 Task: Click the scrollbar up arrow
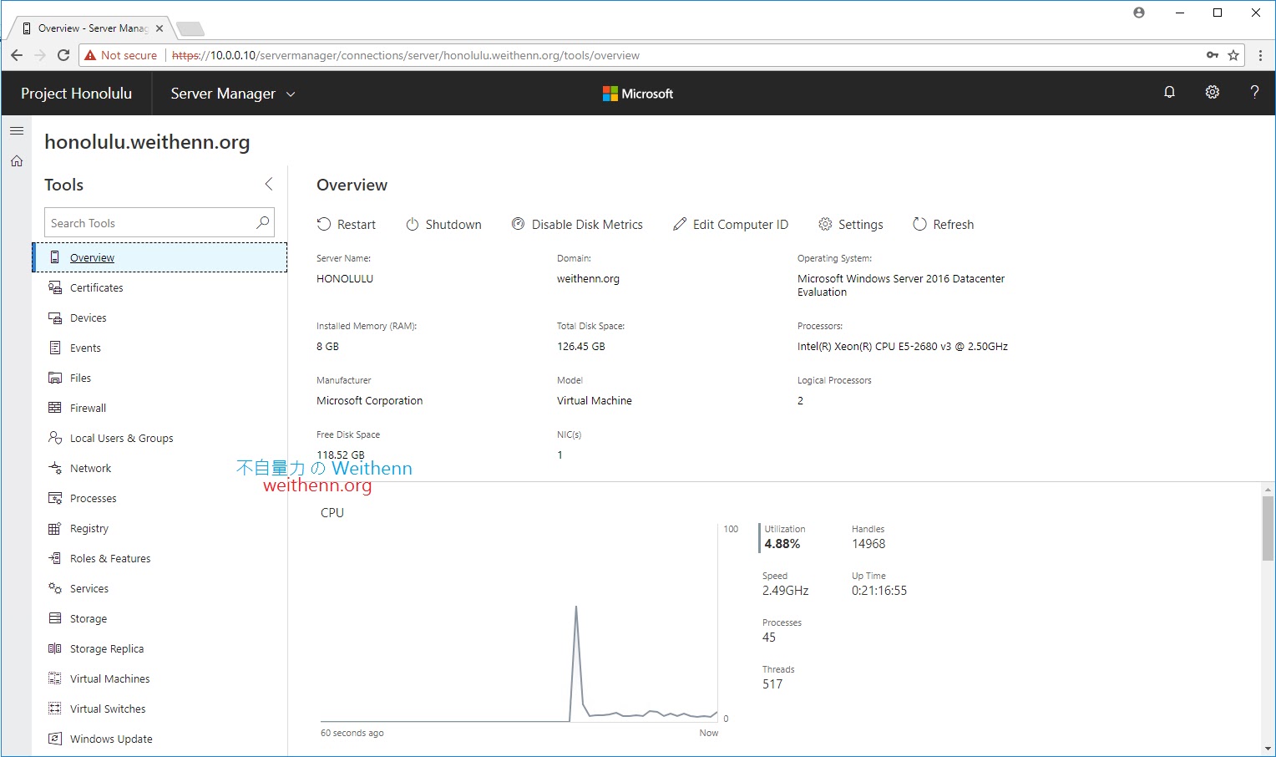click(1268, 490)
